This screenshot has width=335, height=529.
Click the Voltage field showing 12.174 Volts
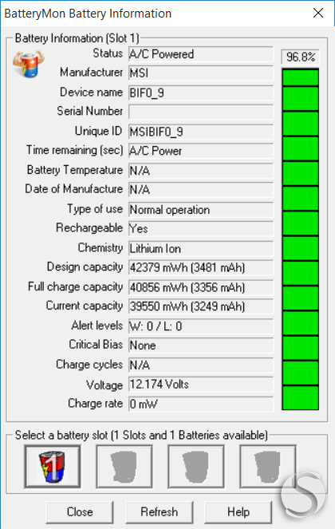tap(201, 385)
